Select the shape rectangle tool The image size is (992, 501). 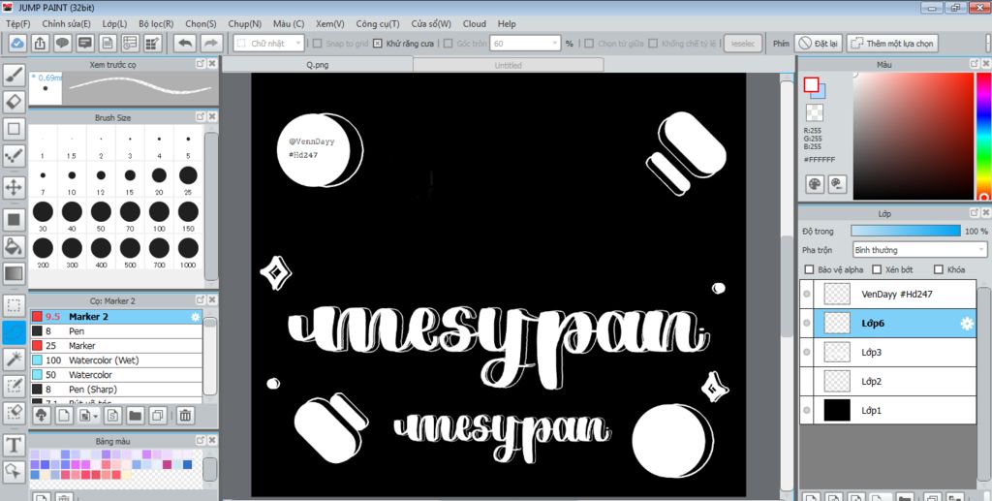point(14,129)
